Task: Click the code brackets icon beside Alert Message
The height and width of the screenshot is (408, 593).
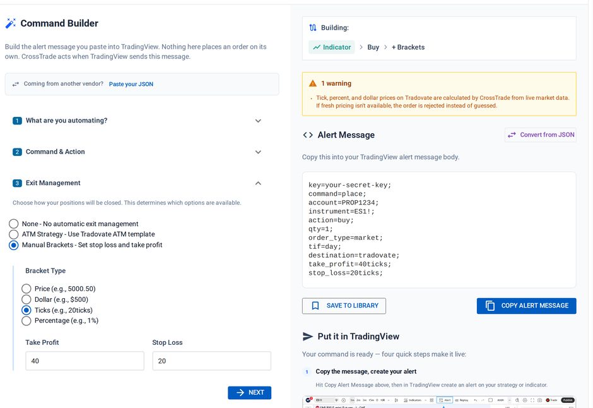Action: point(308,135)
